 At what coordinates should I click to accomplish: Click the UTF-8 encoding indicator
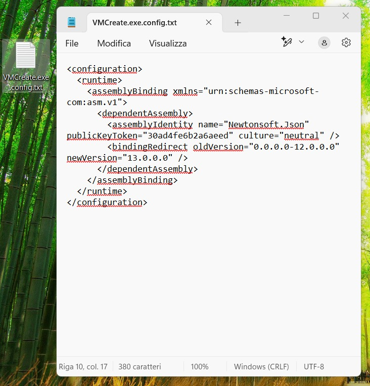pyautogui.click(x=313, y=367)
